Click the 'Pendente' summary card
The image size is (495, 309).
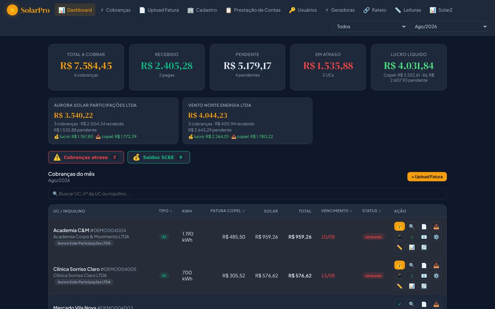247,67
